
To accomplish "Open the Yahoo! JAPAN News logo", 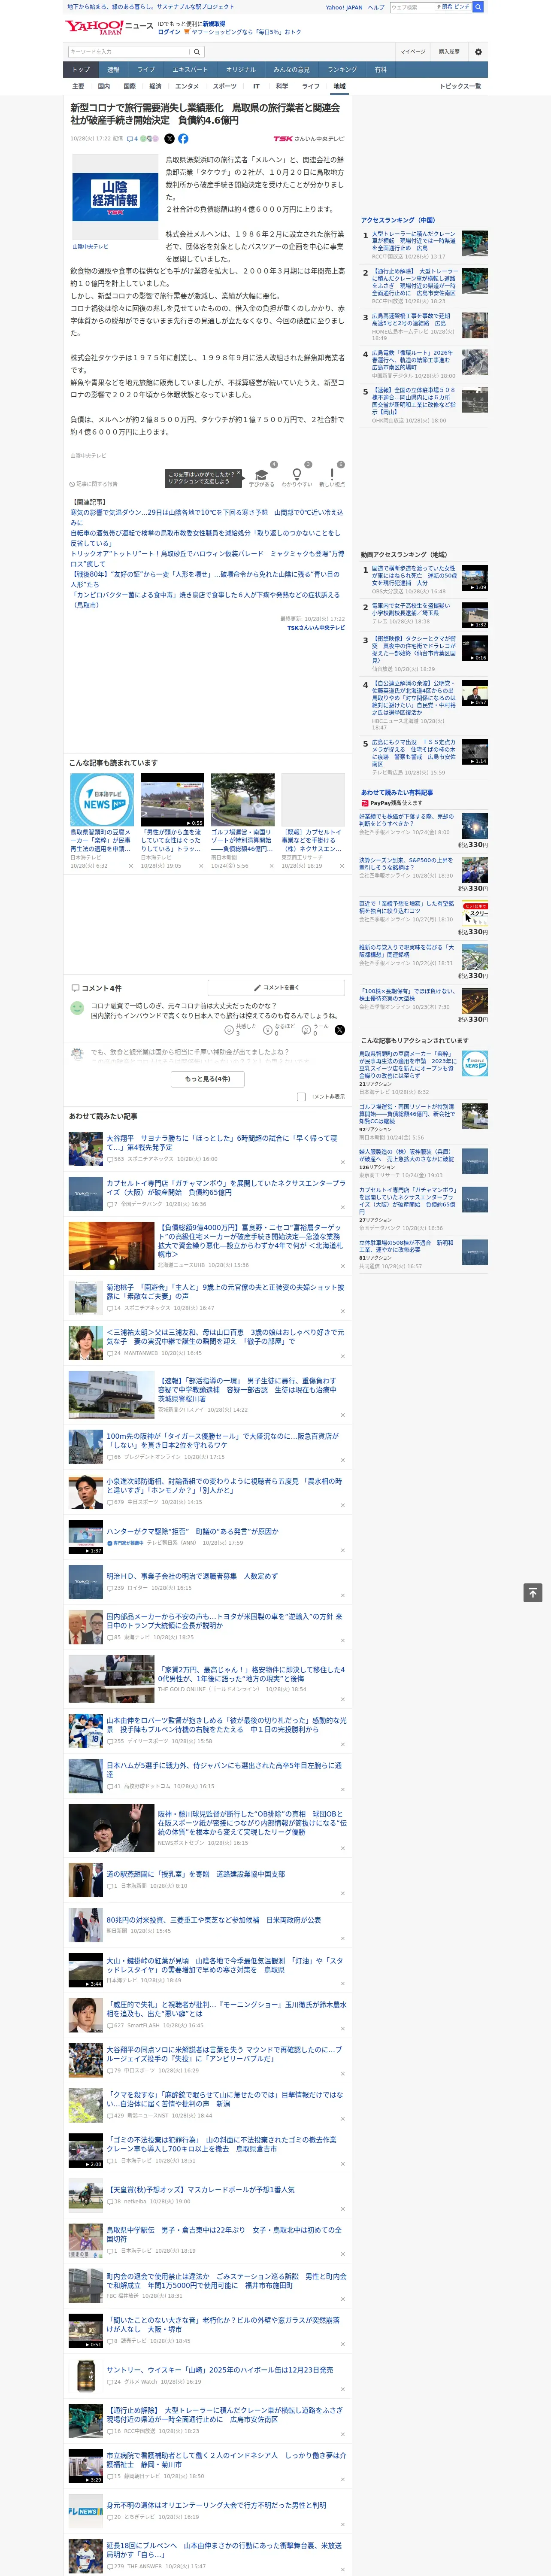I will coord(109,27).
